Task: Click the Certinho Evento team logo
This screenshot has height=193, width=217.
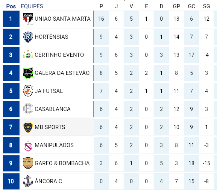Action: click(28, 54)
